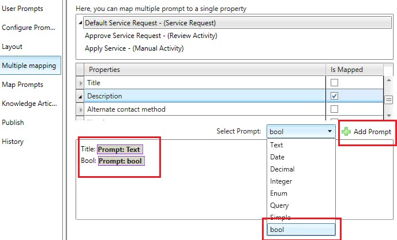The height and width of the screenshot is (240, 397).
Task: Expand the Title row indicator arrow
Action: 80,83
